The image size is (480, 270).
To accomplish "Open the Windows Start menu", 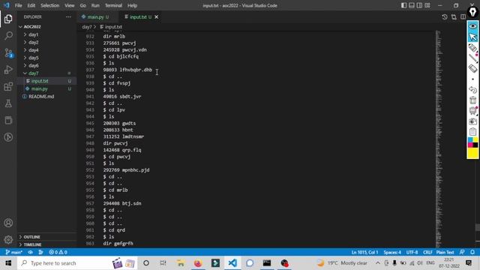I will click(8, 263).
